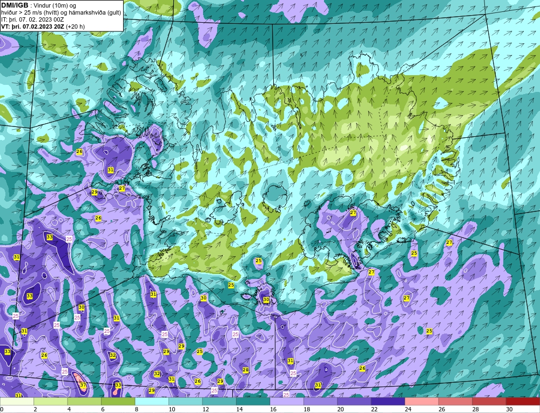
Task: Select the 2–4 m/s light green legend swatch
Action: 51,402
